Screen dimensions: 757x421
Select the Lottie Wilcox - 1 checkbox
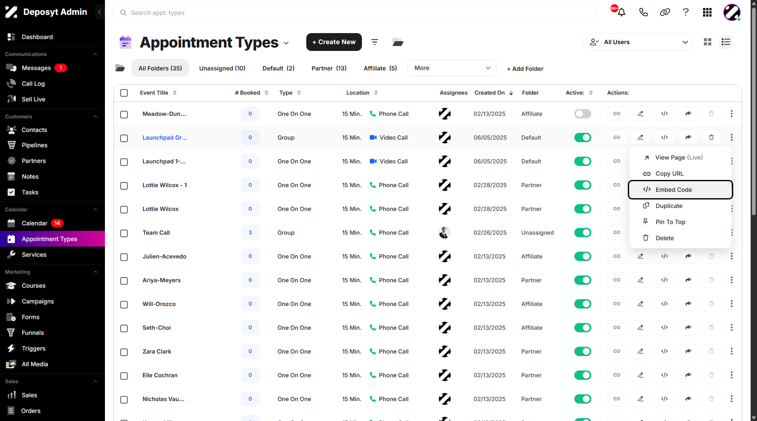(124, 185)
